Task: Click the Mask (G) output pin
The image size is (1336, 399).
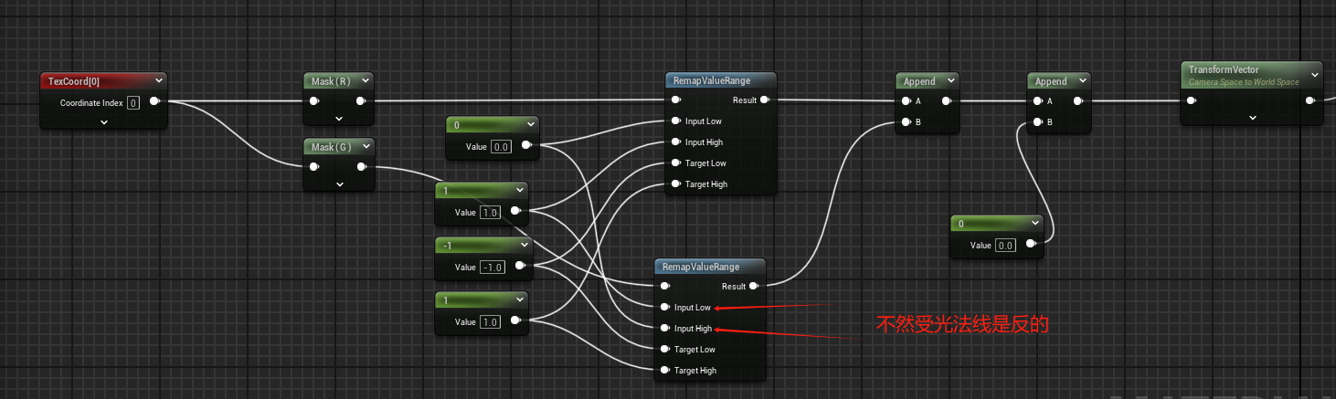Action: pyautogui.click(x=362, y=166)
